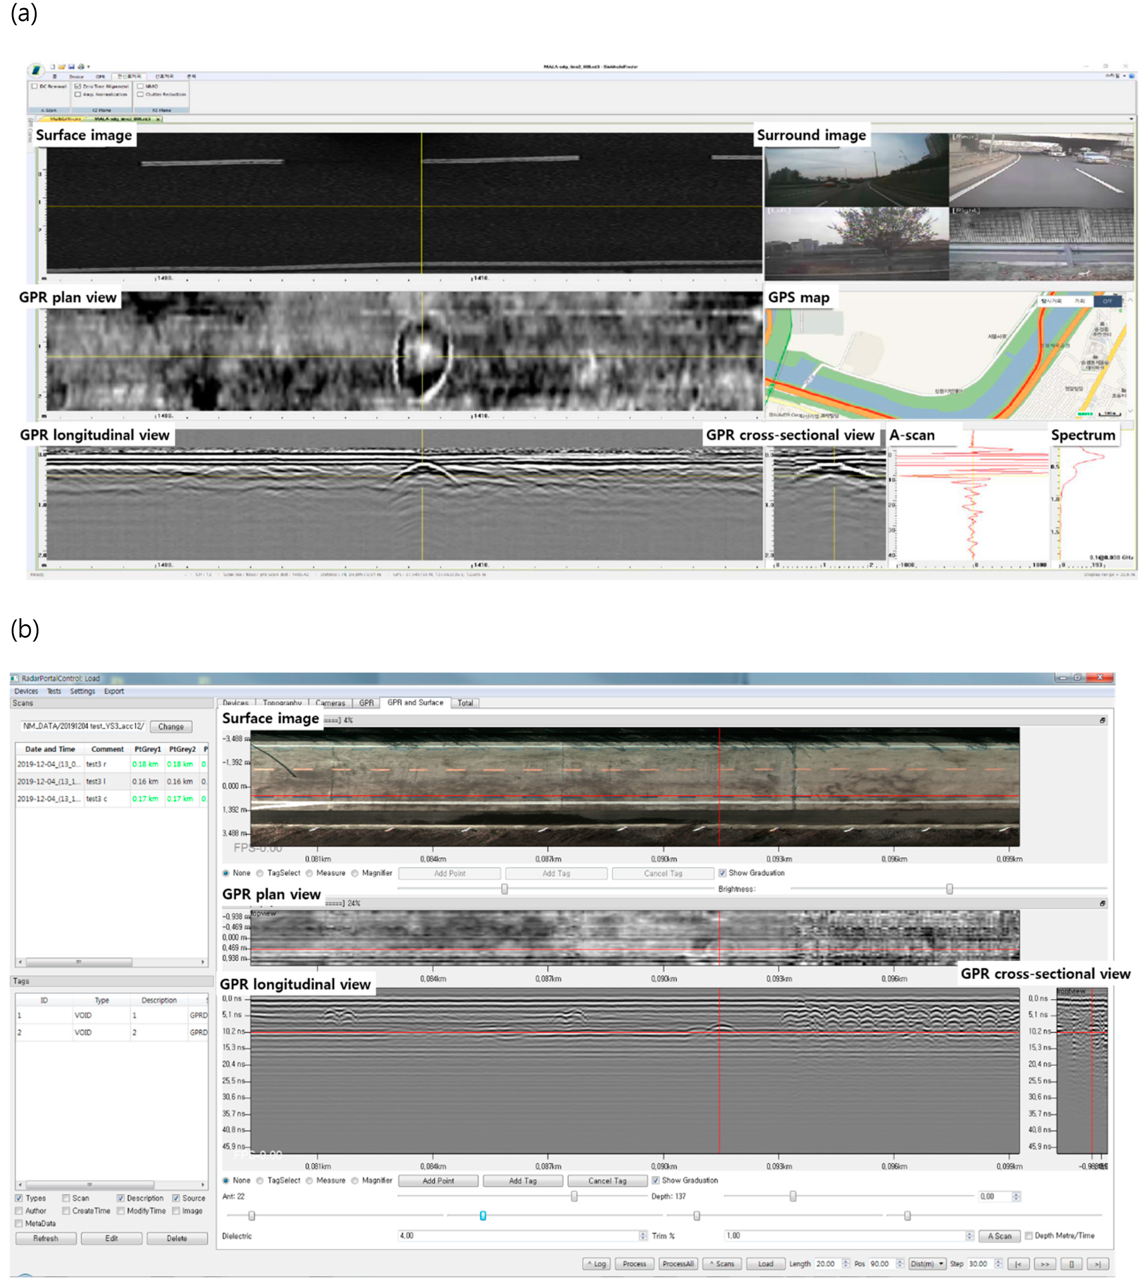Image resolution: width=1147 pixels, height=1286 pixels.
Task: Click the Print icon at the top
Action: coord(81,67)
